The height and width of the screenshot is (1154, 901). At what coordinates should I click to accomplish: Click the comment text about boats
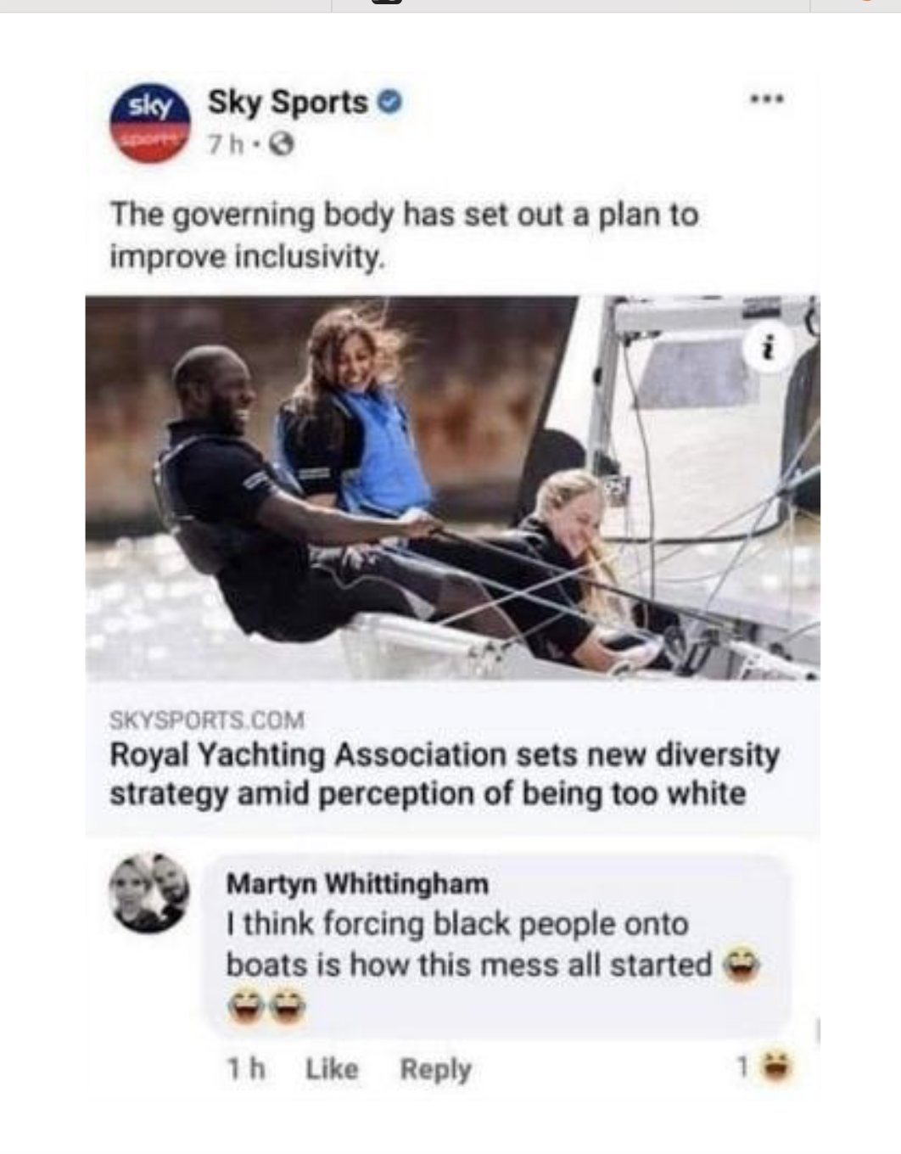469,944
